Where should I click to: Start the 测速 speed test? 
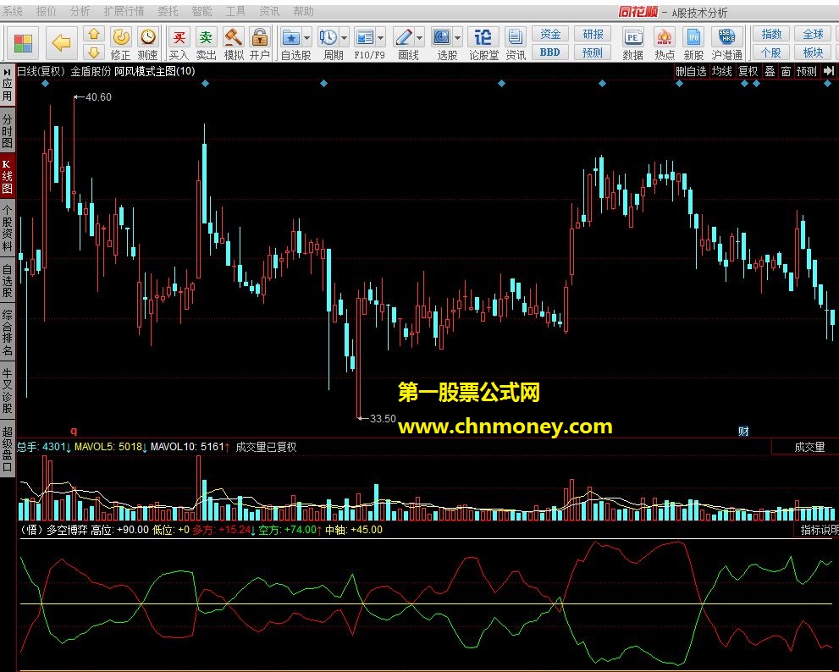pos(147,43)
